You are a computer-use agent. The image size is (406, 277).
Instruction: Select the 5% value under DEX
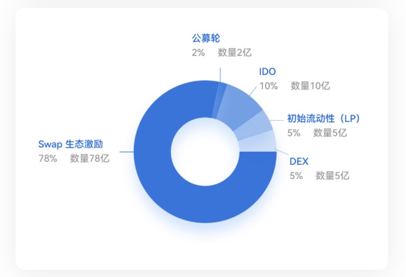296,176
